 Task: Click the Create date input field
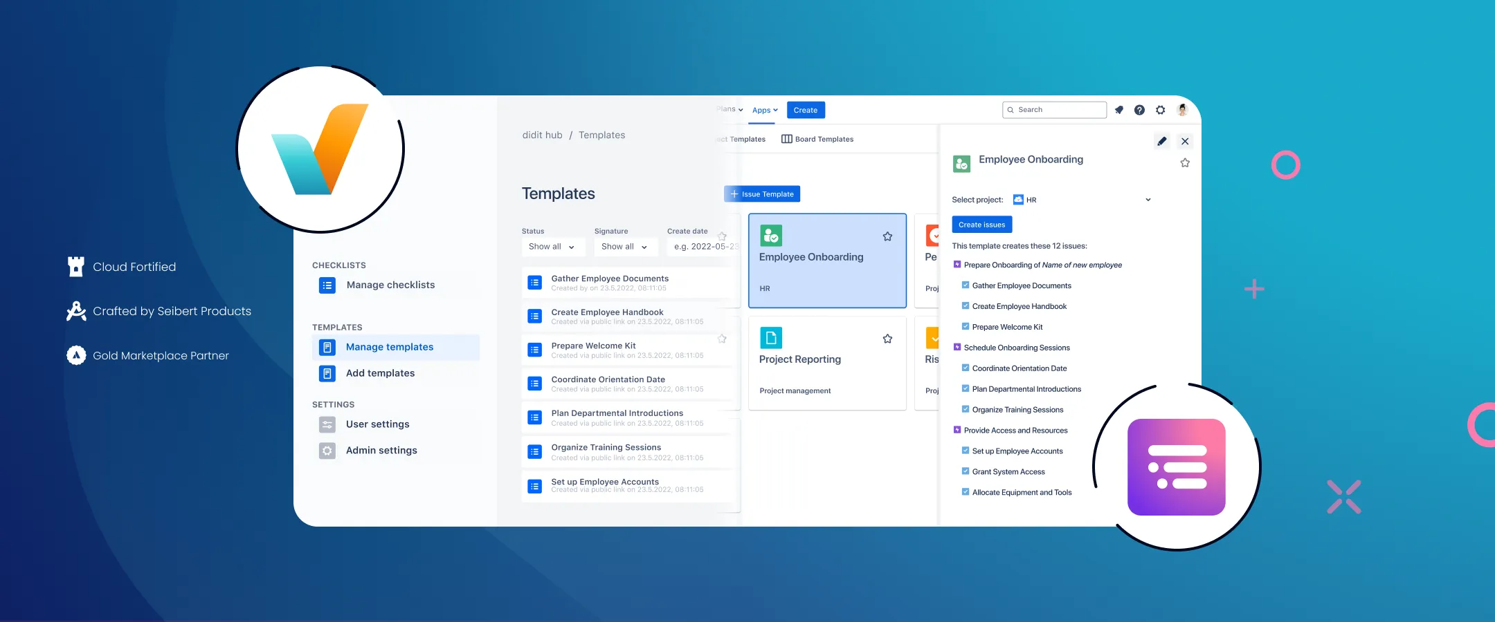tap(703, 247)
